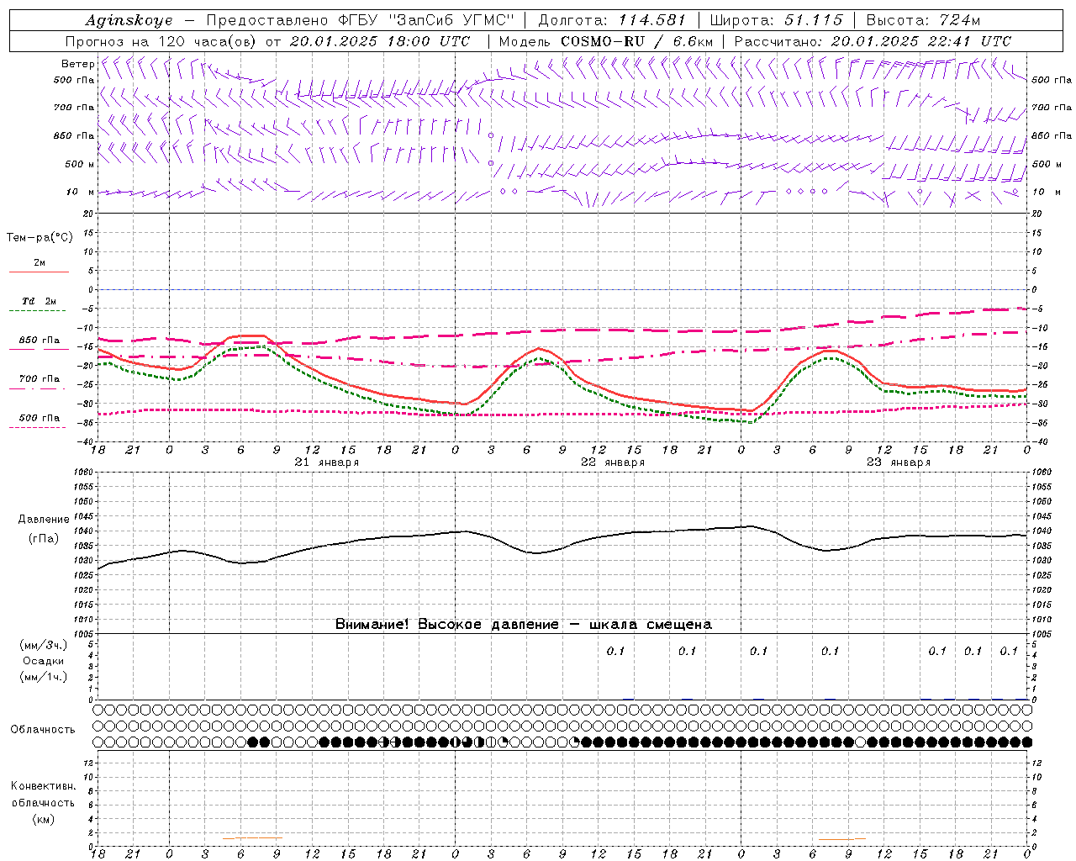
Task: Click the elevation text "Высота: 724м"
Action: tap(923, 20)
